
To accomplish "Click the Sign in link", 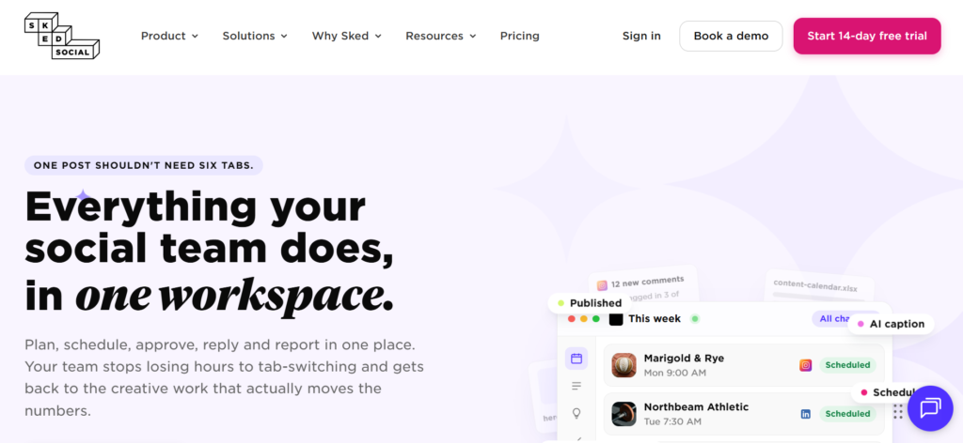I will pyautogui.click(x=641, y=37).
